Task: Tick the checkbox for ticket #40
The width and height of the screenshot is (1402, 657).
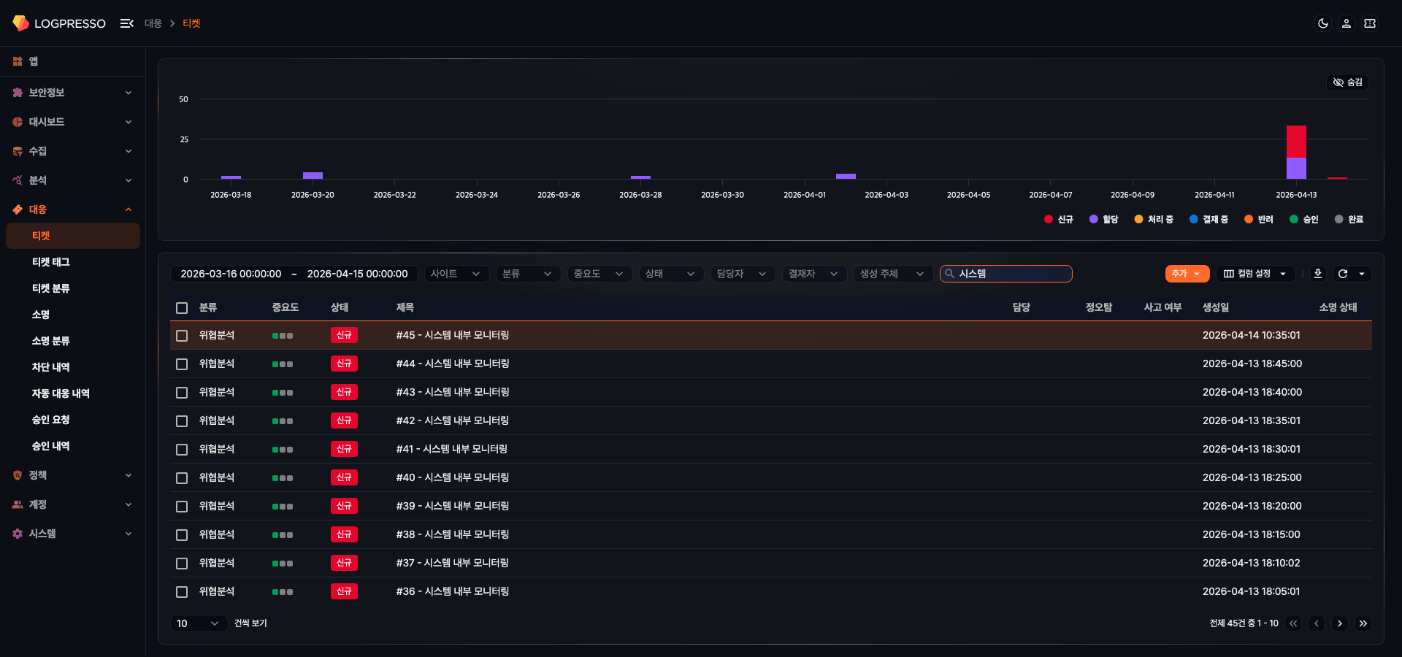Action: point(182,478)
